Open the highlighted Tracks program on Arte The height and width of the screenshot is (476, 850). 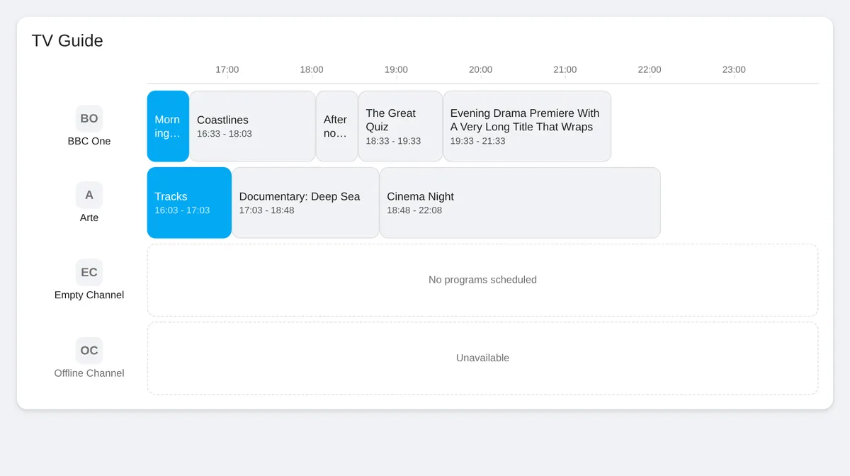pos(189,203)
